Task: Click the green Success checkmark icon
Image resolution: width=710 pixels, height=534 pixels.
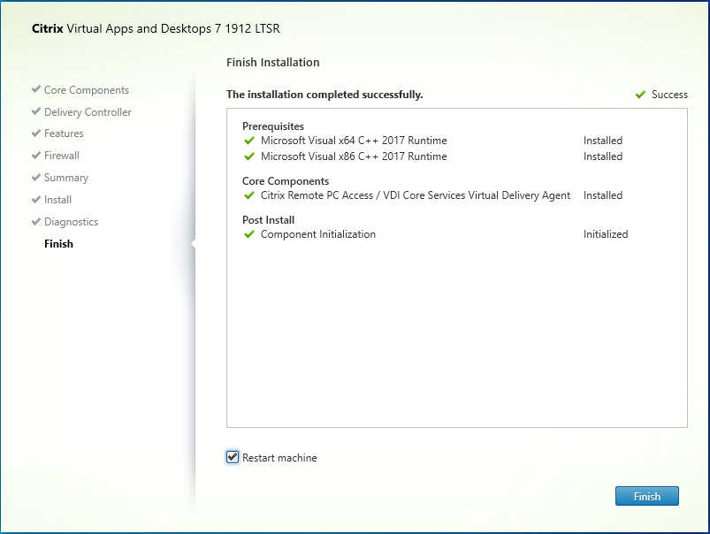Action: (x=640, y=95)
